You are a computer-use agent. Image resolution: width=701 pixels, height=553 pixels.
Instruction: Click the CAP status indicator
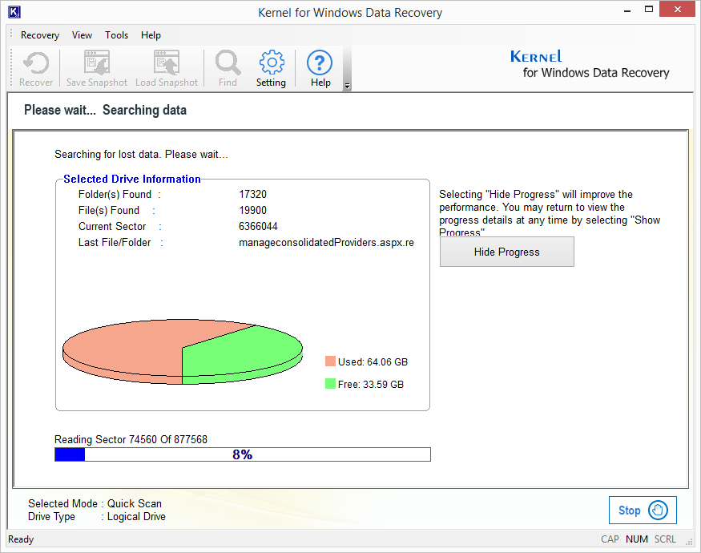click(610, 539)
